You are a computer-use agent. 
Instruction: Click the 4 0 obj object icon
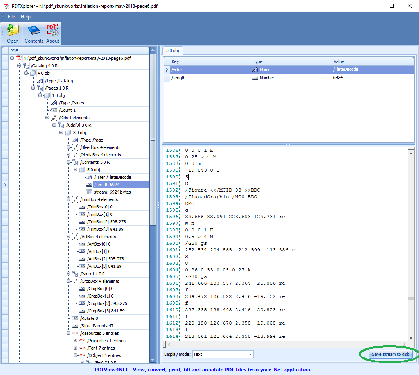[x=33, y=73]
